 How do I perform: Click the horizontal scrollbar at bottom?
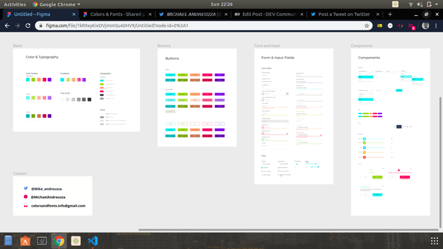click(x=288, y=230)
